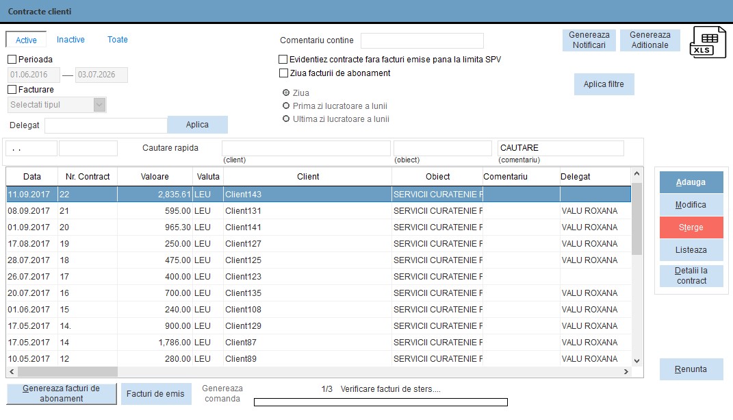Image resolution: width=733 pixels, height=420 pixels.
Task: Click Genereaza comanda
Action: 222,393
